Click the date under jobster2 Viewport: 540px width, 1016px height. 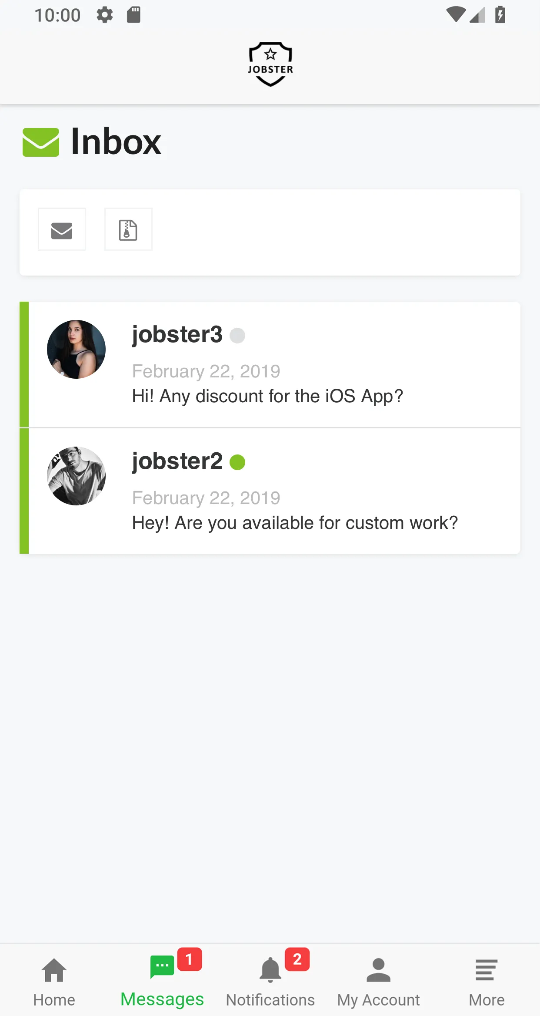click(x=206, y=498)
